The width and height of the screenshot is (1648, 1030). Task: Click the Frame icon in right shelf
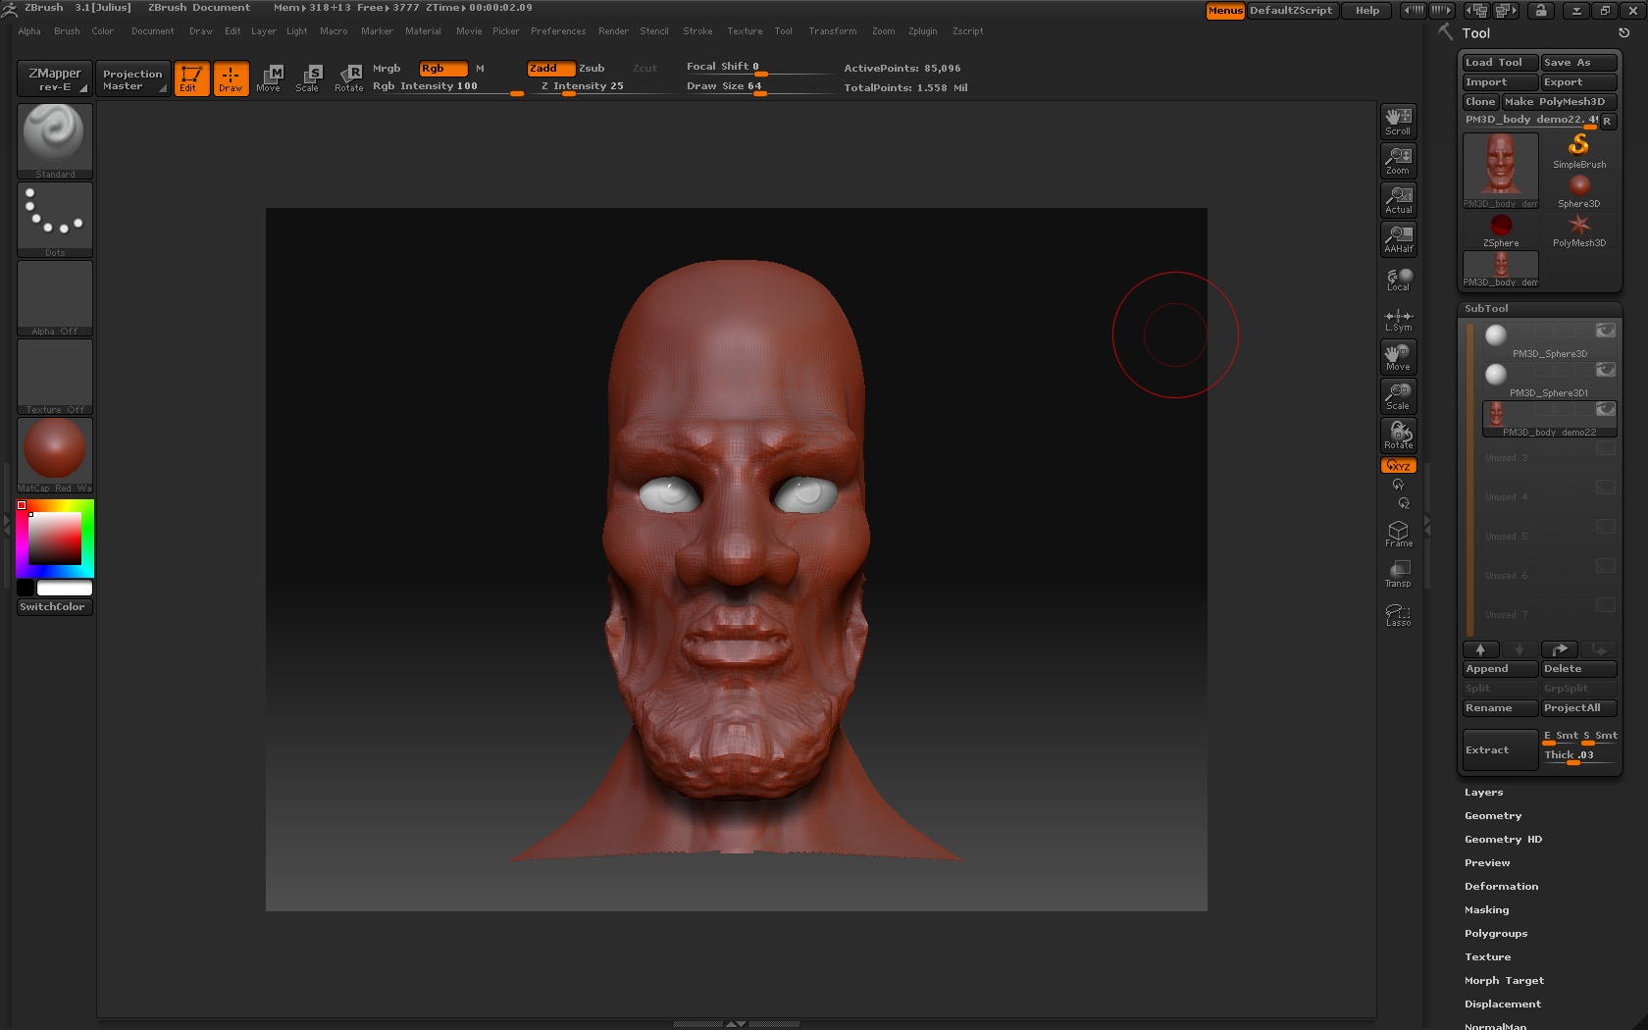coord(1398,534)
